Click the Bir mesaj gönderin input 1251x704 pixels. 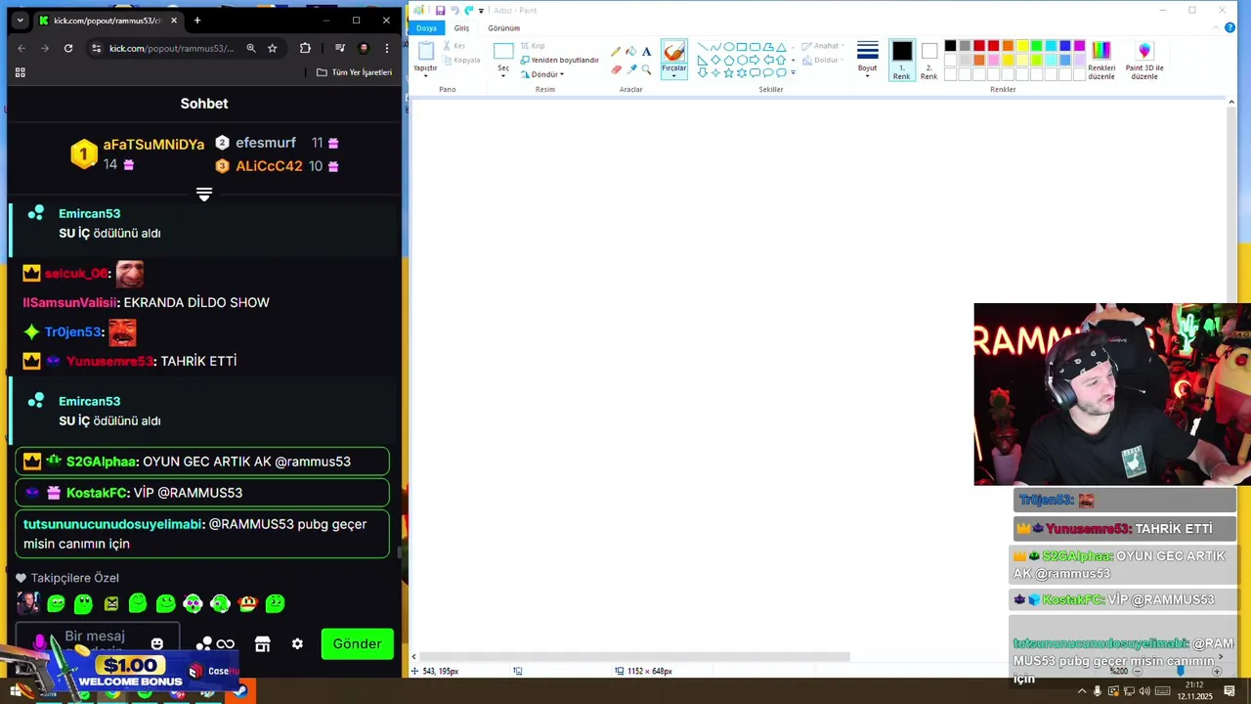96,642
